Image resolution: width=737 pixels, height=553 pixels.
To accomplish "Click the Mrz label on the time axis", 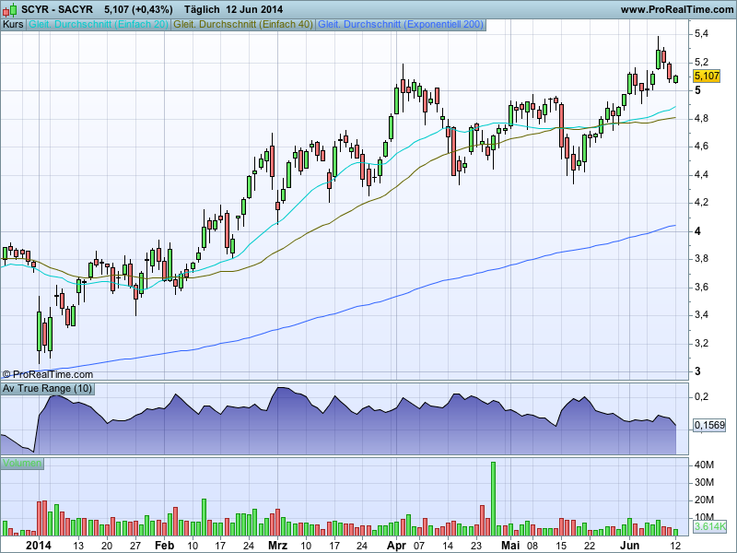I will coord(277,546).
